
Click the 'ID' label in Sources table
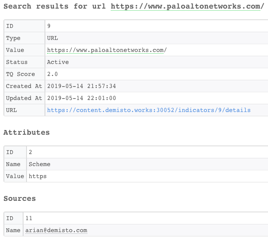coord(9,218)
